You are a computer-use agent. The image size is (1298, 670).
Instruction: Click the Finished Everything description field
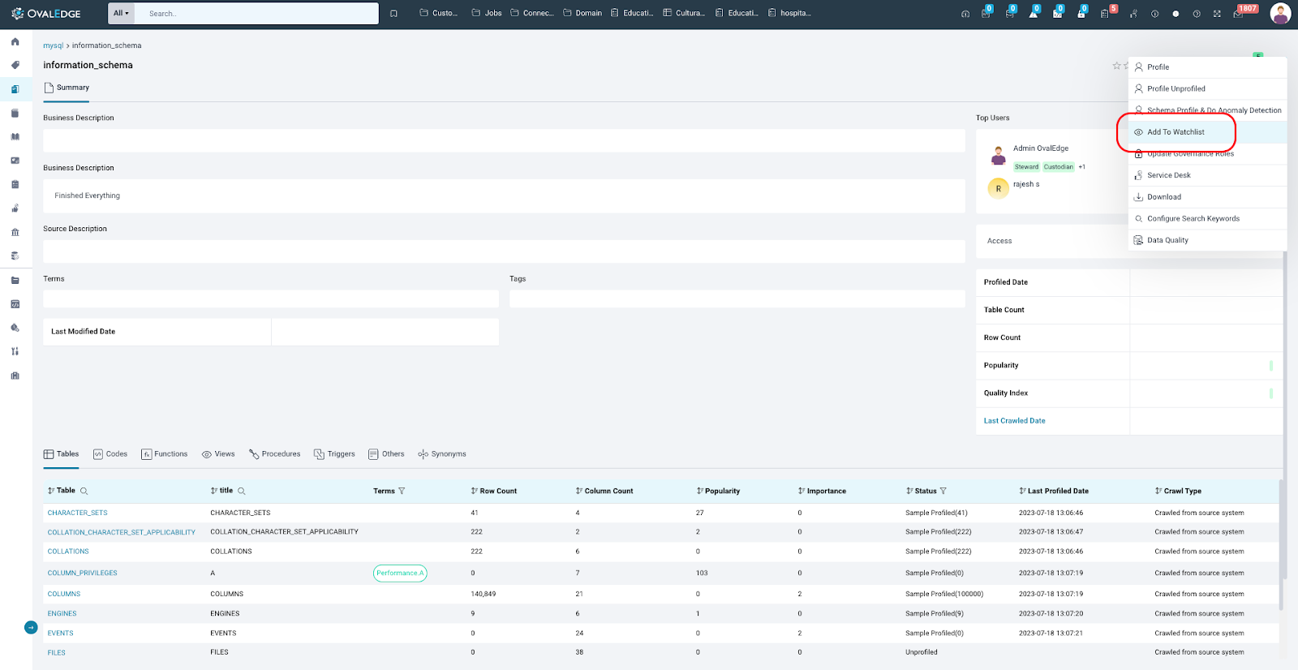pyautogui.click(x=504, y=195)
